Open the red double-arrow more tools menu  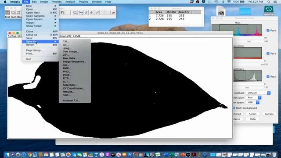coord(113,13)
